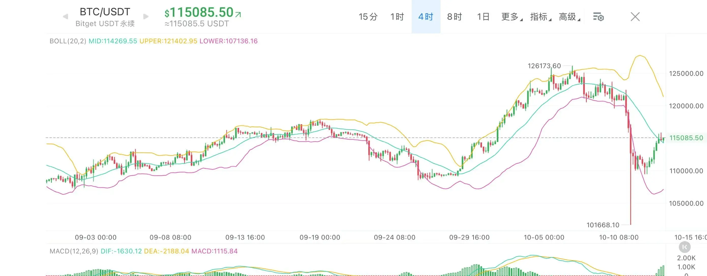
Task: Click the MACD(12,26,9) indicator label
Action: click(x=74, y=251)
